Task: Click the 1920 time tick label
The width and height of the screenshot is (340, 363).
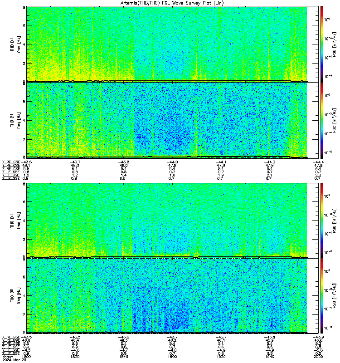Action: coord(221,357)
